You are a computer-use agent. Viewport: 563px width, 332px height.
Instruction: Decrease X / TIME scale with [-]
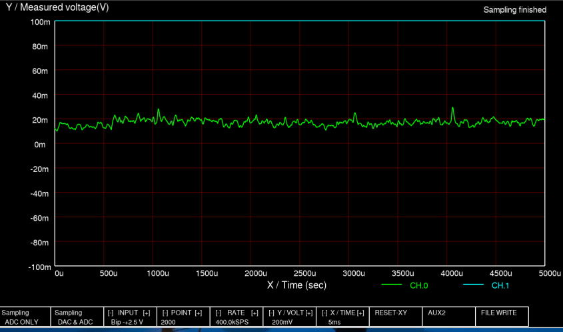click(x=324, y=313)
